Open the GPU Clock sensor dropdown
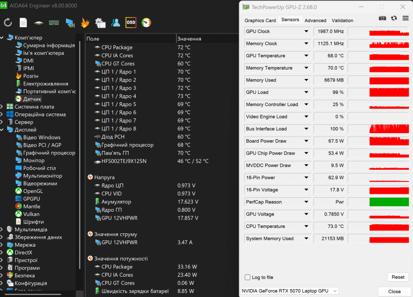Viewport: 413px width, 297px height. [306, 32]
